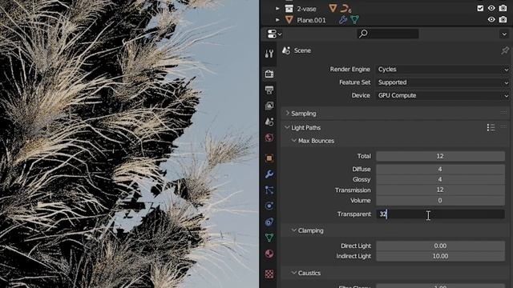Image resolution: width=513 pixels, height=288 pixels.
Task: Click the pin icon beside Scene
Action: (x=505, y=50)
